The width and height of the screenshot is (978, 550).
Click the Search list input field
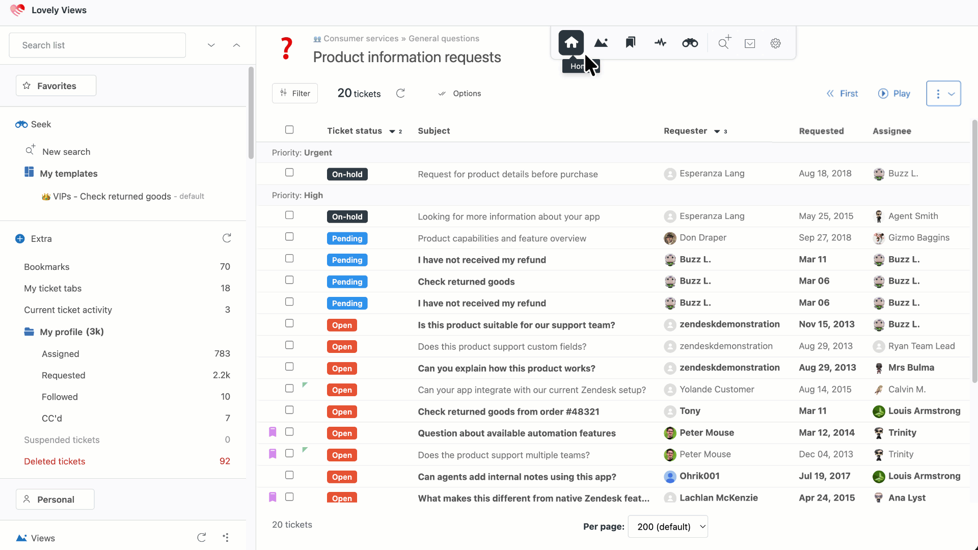tap(97, 45)
